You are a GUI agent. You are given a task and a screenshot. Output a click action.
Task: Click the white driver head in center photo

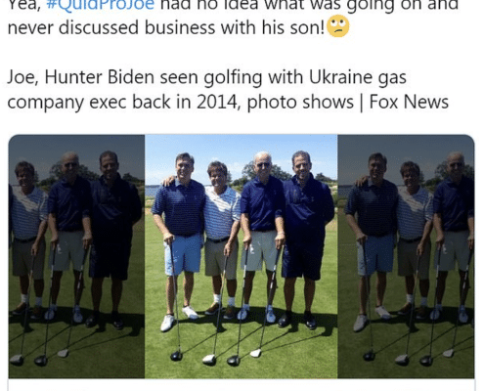256,353
